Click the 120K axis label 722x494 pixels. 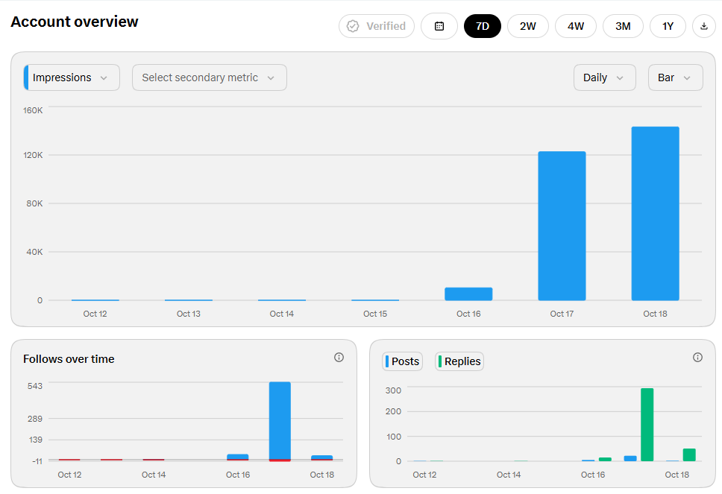pyautogui.click(x=33, y=155)
